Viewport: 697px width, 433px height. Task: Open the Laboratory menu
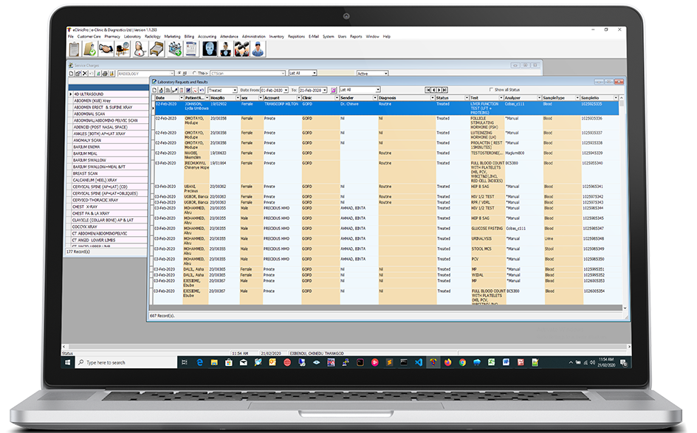coord(132,36)
